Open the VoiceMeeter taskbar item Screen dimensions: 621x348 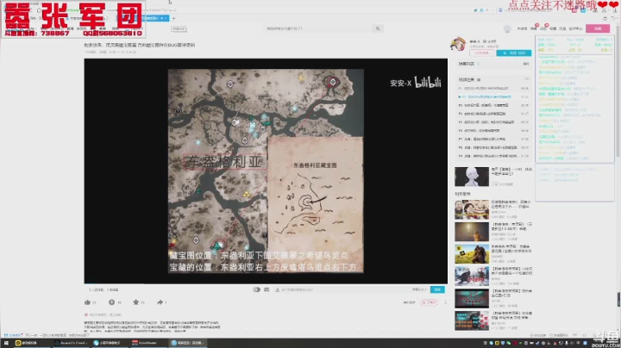(x=148, y=343)
